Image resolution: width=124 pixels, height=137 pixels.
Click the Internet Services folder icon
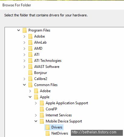point(42,115)
